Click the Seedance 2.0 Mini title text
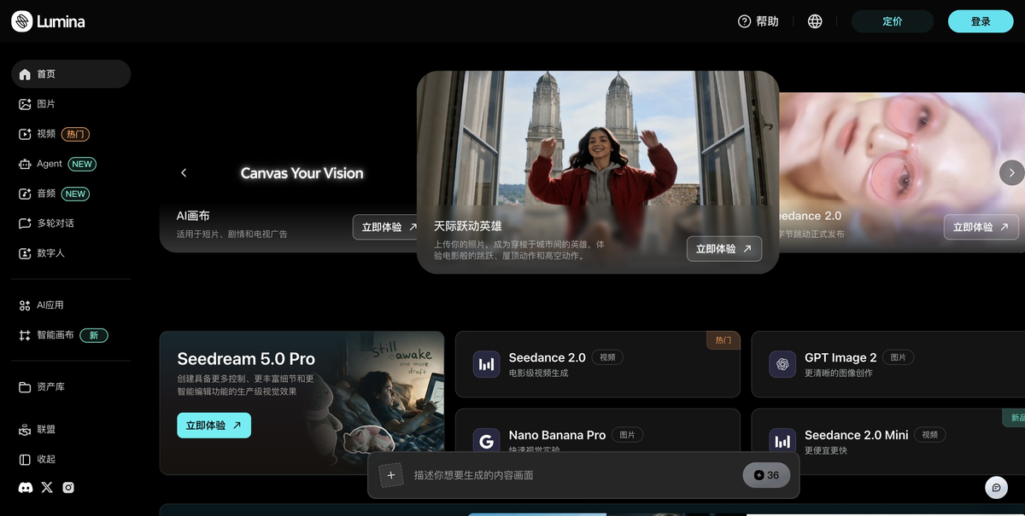The image size is (1025, 516). [856, 435]
